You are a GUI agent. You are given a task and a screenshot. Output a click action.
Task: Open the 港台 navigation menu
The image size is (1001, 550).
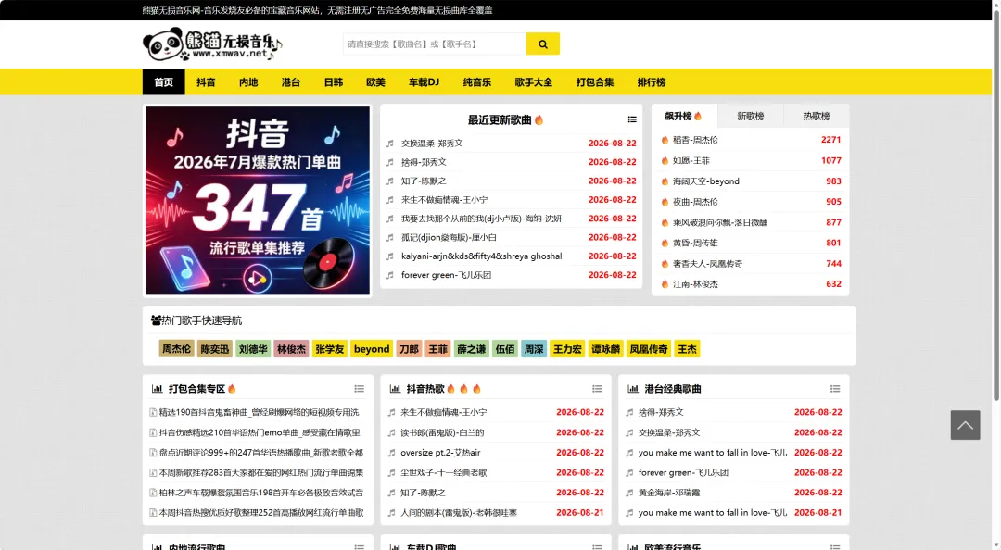[291, 81]
